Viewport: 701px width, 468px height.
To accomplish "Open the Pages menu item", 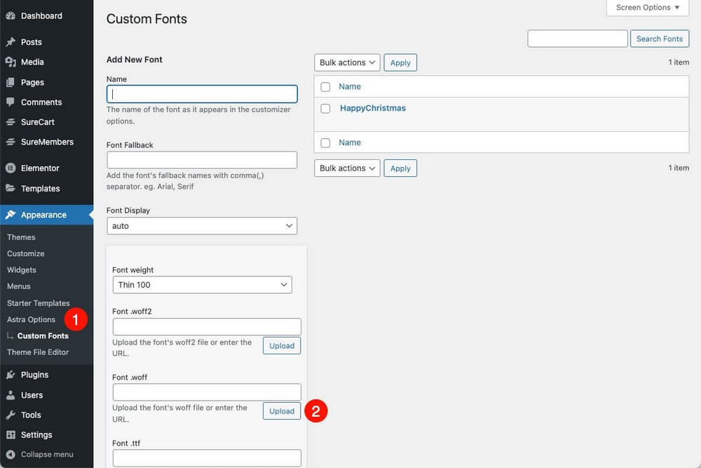I will point(32,82).
